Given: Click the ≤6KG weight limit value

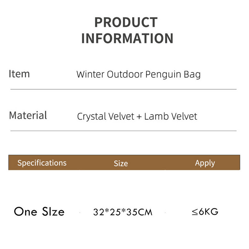Looking at the screenshot, I should click(x=205, y=212).
